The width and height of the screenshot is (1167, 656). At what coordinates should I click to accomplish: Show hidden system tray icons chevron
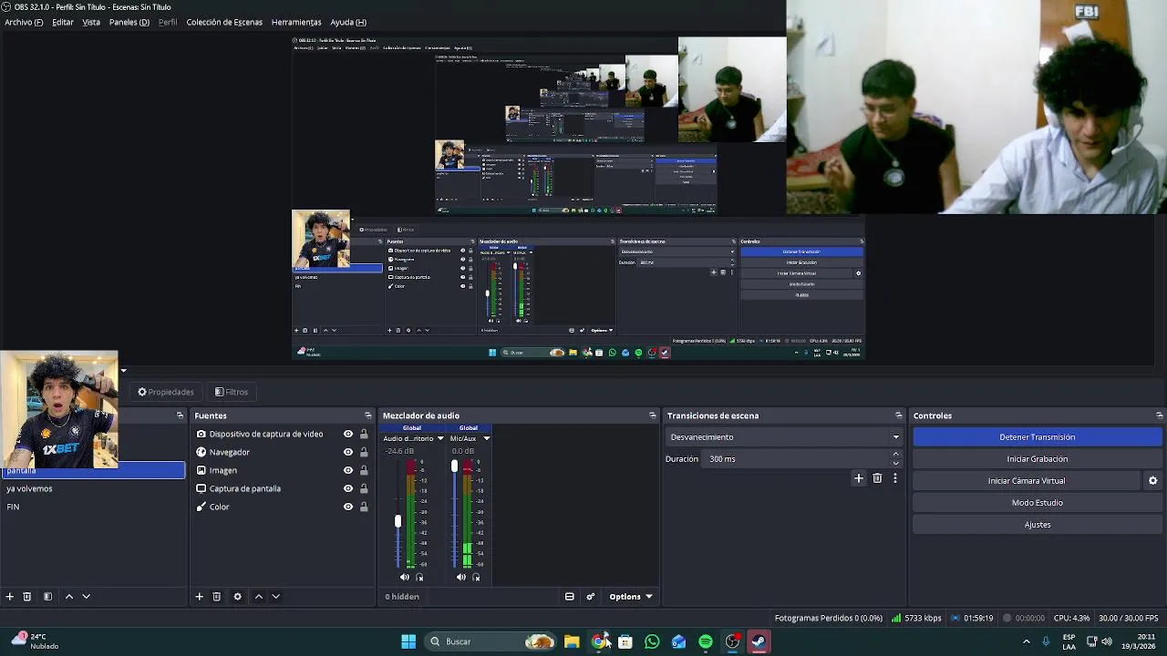pos(1026,641)
